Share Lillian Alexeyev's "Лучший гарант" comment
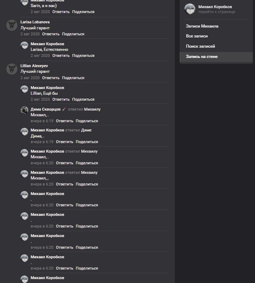Image resolution: width=255 pixels, height=283 pixels. pos(73,78)
